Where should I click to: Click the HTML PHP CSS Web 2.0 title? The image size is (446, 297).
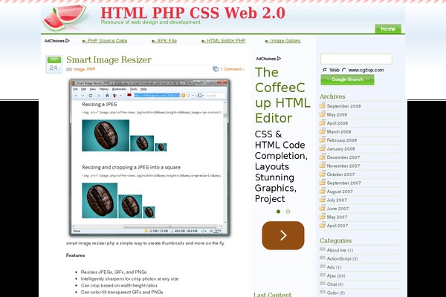click(x=193, y=13)
